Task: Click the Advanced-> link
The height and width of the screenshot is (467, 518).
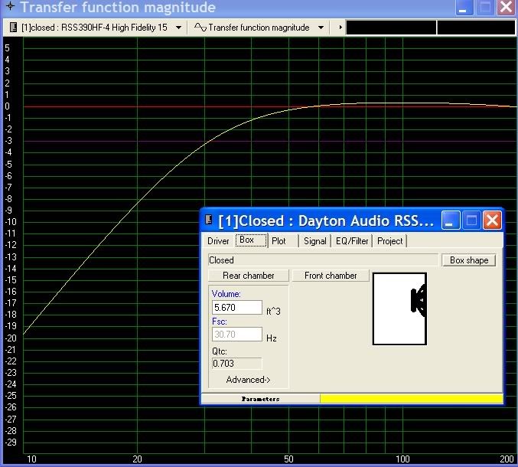Action: tap(248, 380)
